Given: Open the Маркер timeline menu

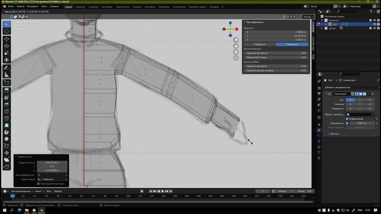Looking at the screenshot, I should pos(58,191).
